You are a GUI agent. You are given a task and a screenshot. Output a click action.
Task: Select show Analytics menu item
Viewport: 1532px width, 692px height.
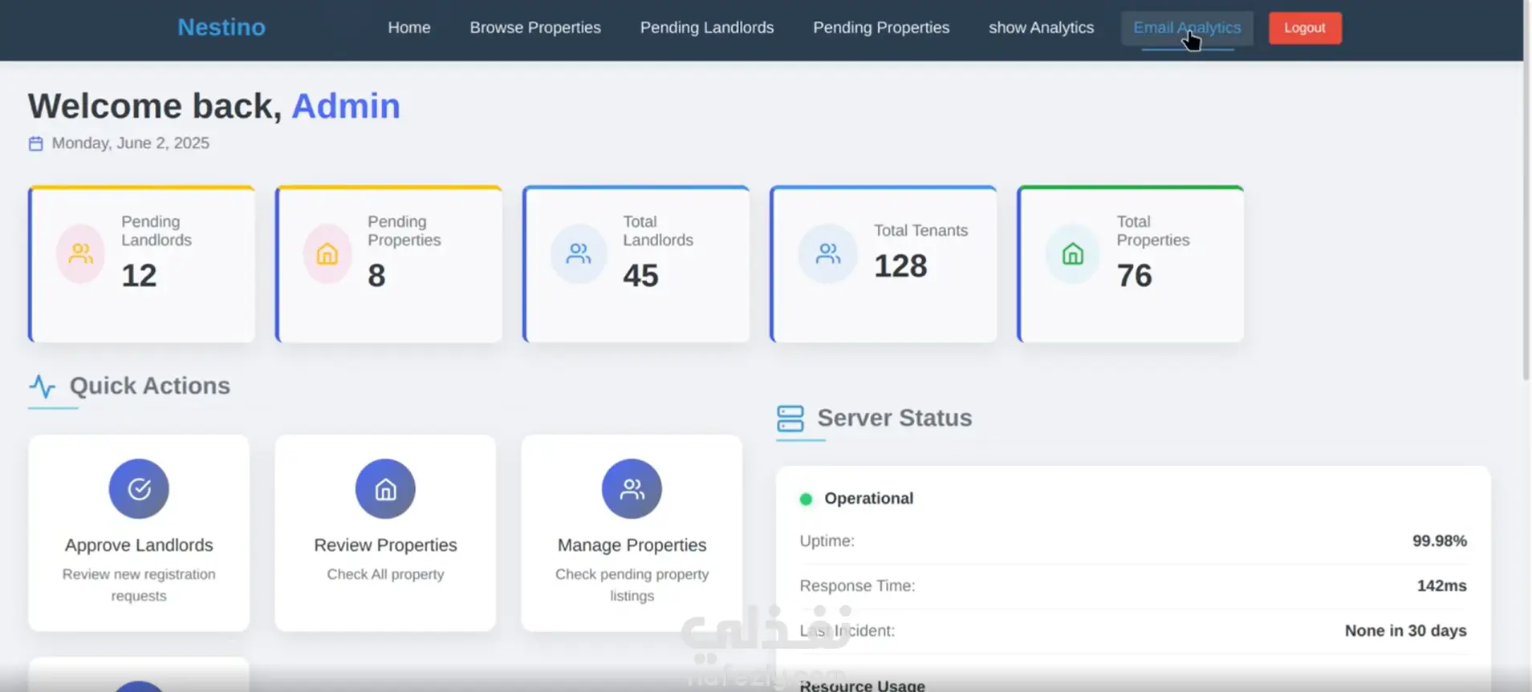1041,27
